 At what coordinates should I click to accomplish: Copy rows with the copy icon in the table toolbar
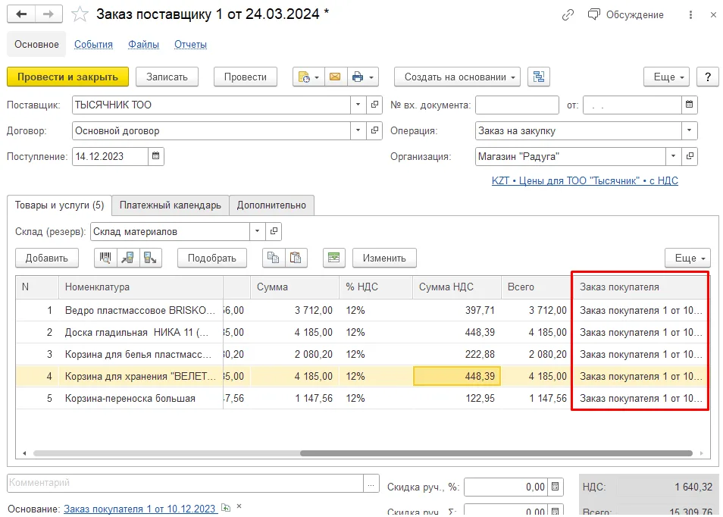pos(274,258)
